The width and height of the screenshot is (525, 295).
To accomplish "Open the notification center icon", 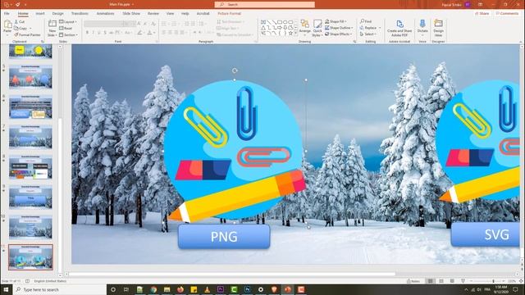I will [x=515, y=289].
